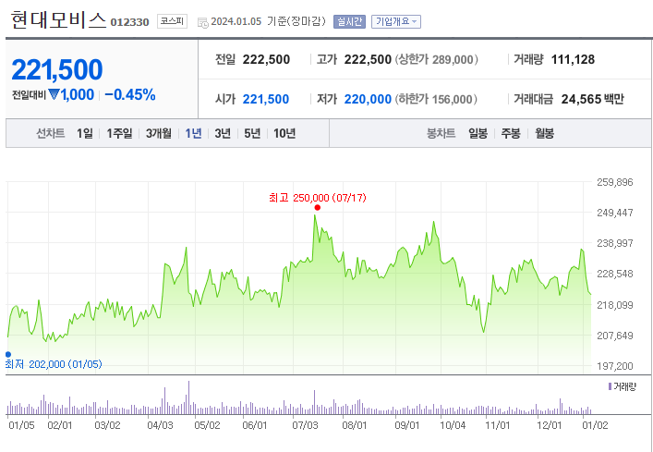Click the calendar-clock icon beside 2024.01.05
The width and height of the screenshot is (653, 452).
pyautogui.click(x=203, y=23)
